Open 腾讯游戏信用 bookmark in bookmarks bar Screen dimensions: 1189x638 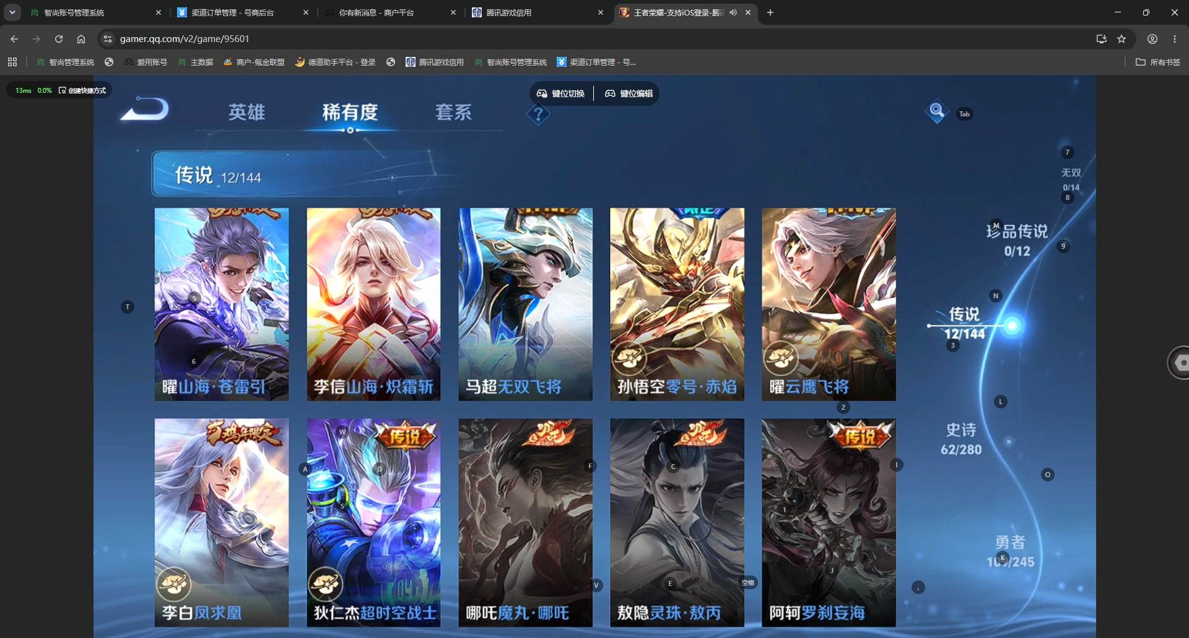coord(435,62)
